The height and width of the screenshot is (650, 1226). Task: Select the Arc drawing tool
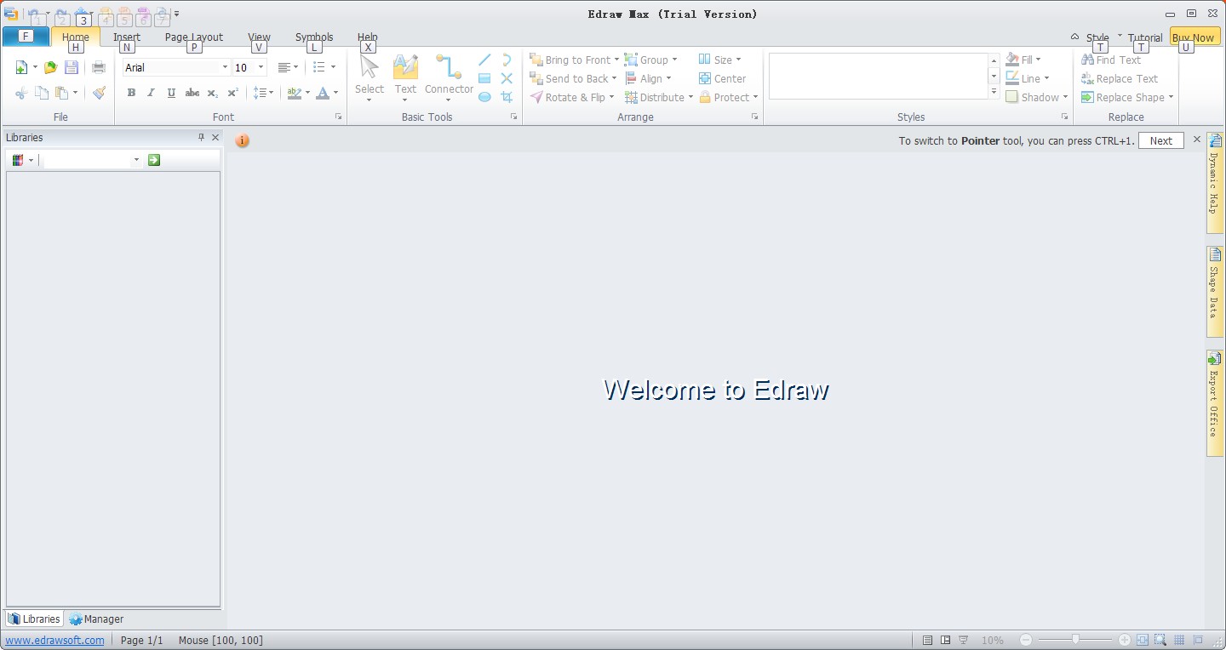point(507,60)
